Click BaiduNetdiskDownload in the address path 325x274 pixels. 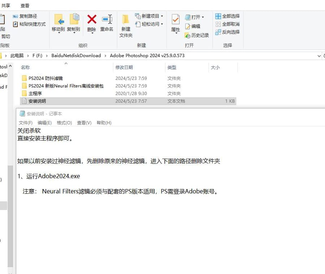76,56
